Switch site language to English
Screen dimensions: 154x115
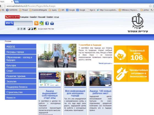[50, 17]
